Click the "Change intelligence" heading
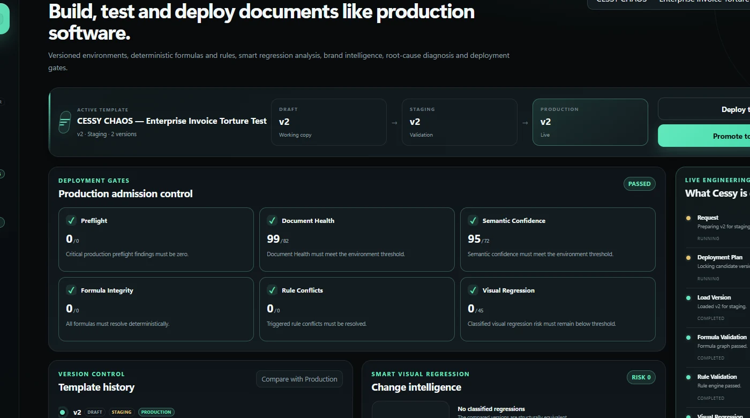The height and width of the screenshot is (418, 750). [416, 387]
